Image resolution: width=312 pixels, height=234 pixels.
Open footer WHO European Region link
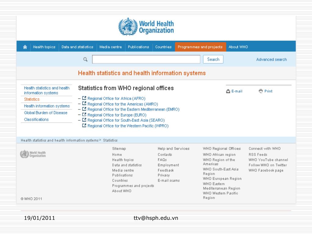coord(222,179)
